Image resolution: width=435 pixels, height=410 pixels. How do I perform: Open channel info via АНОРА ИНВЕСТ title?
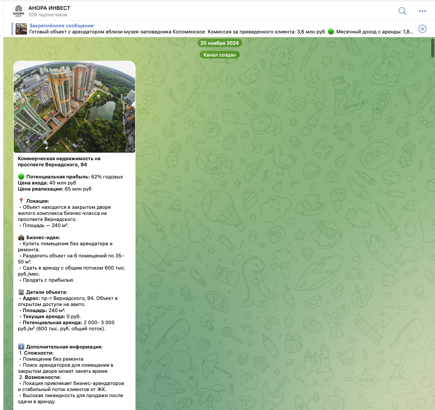[49, 8]
